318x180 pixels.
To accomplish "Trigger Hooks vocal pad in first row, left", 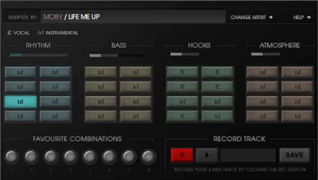I will point(182,72).
